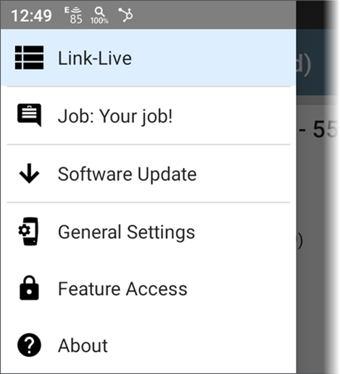The height and width of the screenshot is (374, 340).
Task: Open the Link-Live menu entry
Action: pos(148,58)
